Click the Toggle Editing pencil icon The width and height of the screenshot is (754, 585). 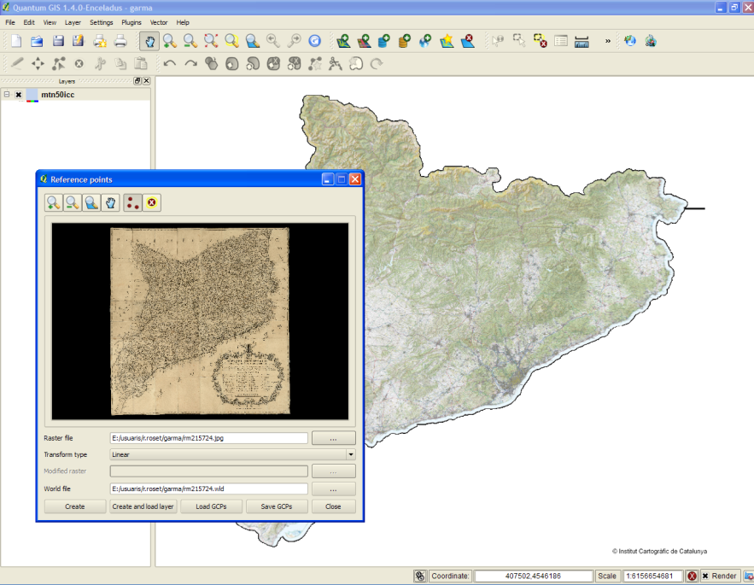[x=17, y=63]
